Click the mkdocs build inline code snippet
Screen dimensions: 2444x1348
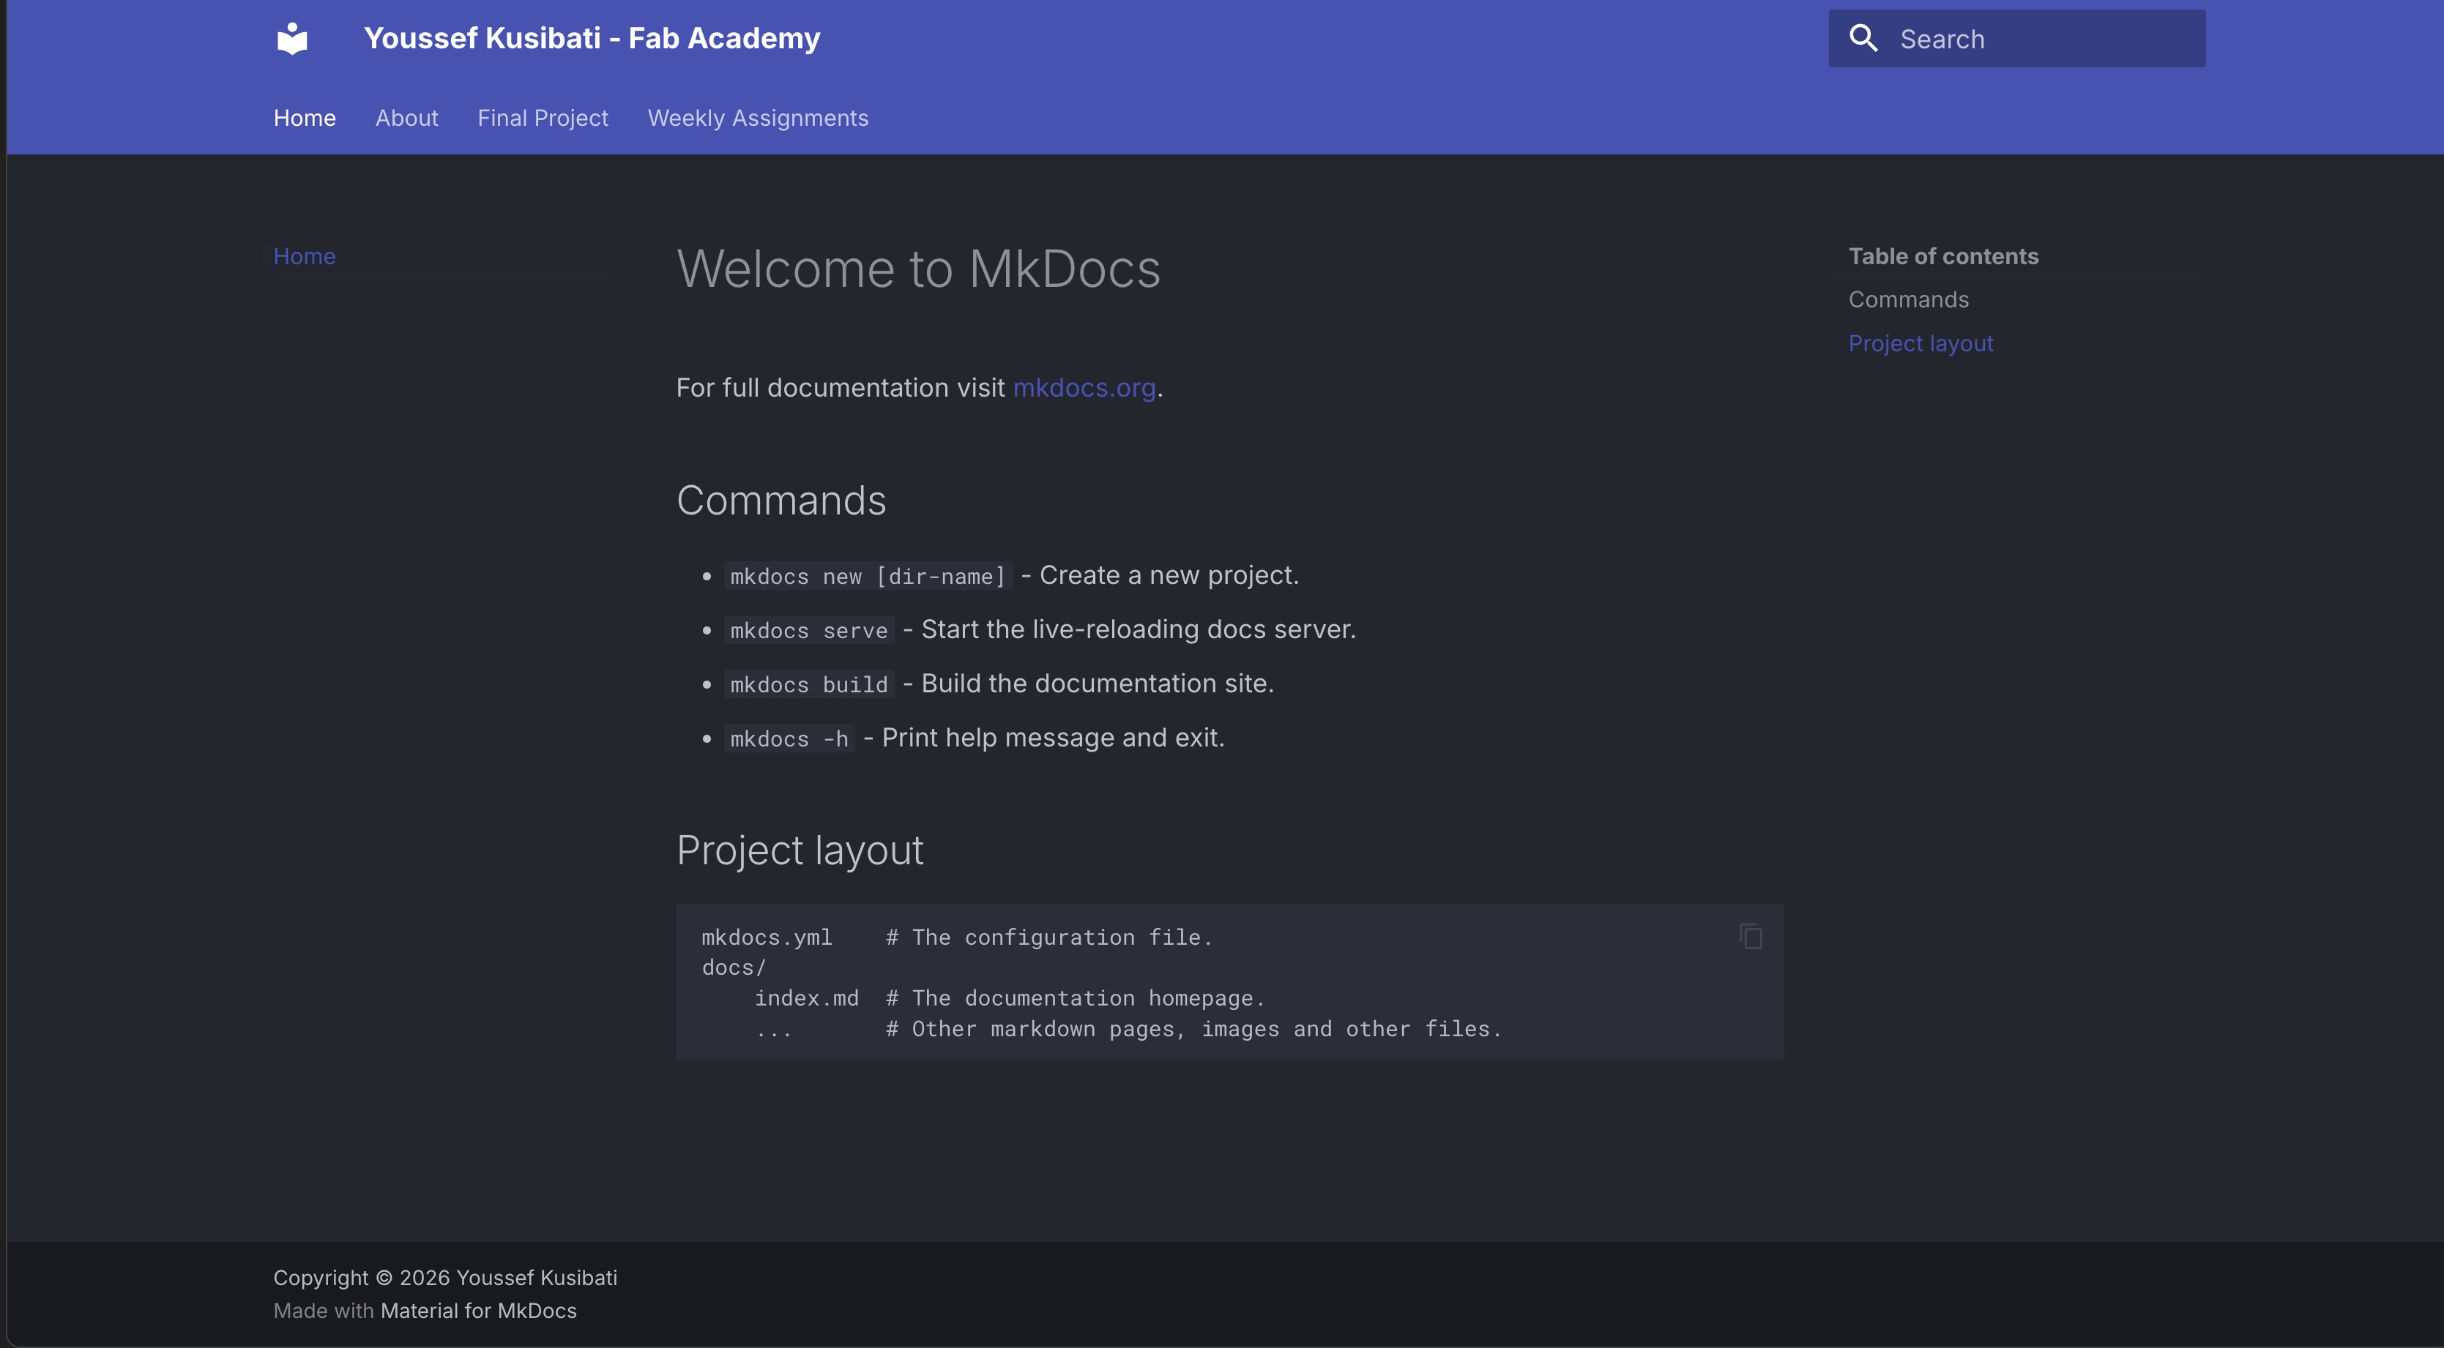click(x=808, y=684)
